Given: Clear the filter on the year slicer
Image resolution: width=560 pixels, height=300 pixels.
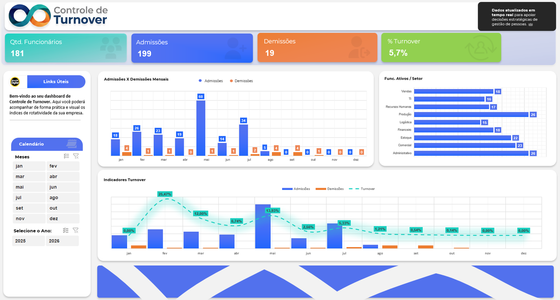Looking at the screenshot, I should tap(76, 230).
